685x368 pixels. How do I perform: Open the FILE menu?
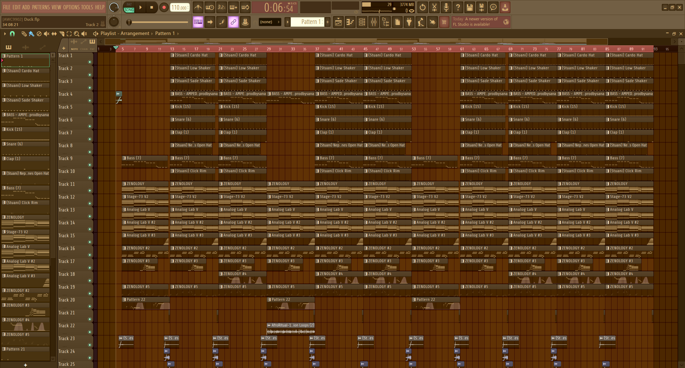point(7,7)
